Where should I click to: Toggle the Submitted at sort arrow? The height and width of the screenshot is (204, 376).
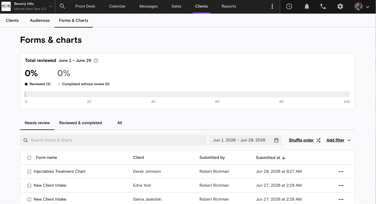pos(284,158)
